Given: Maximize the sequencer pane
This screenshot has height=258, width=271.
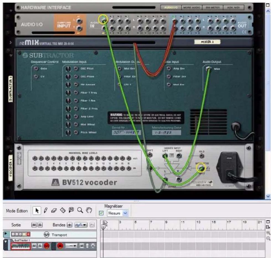Looking at the screenshot, I should click(268, 222).
